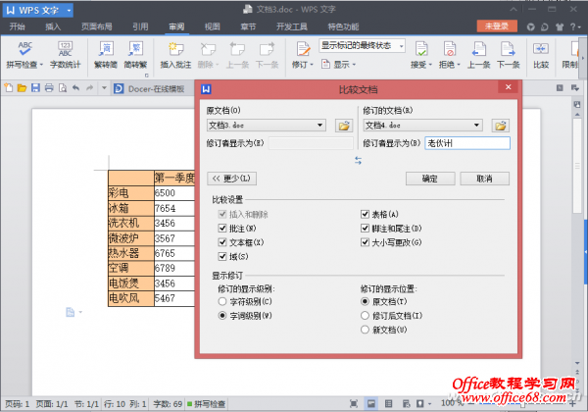
Task: Click the 确定 button in the dialog
Action: [x=430, y=179]
